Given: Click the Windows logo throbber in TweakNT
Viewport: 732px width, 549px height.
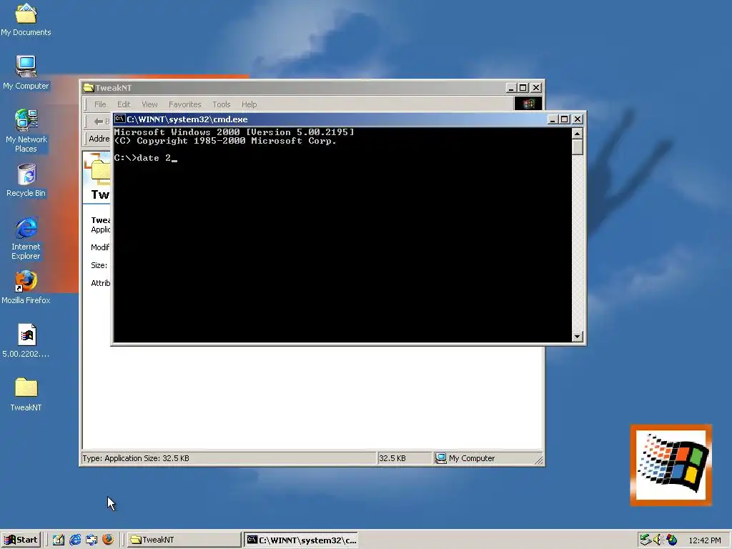Looking at the screenshot, I should click(x=528, y=103).
